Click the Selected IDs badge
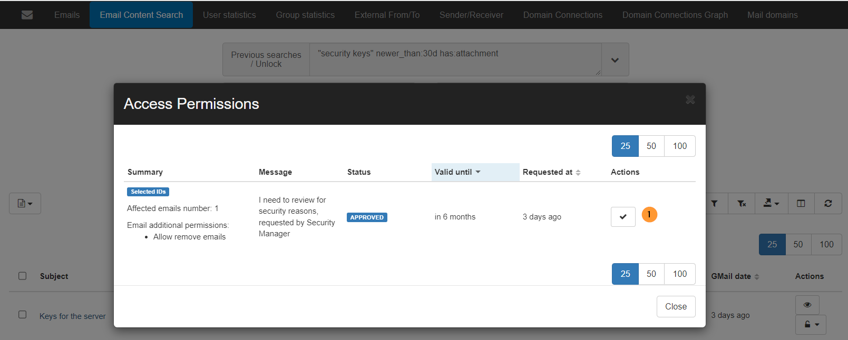 [148, 192]
